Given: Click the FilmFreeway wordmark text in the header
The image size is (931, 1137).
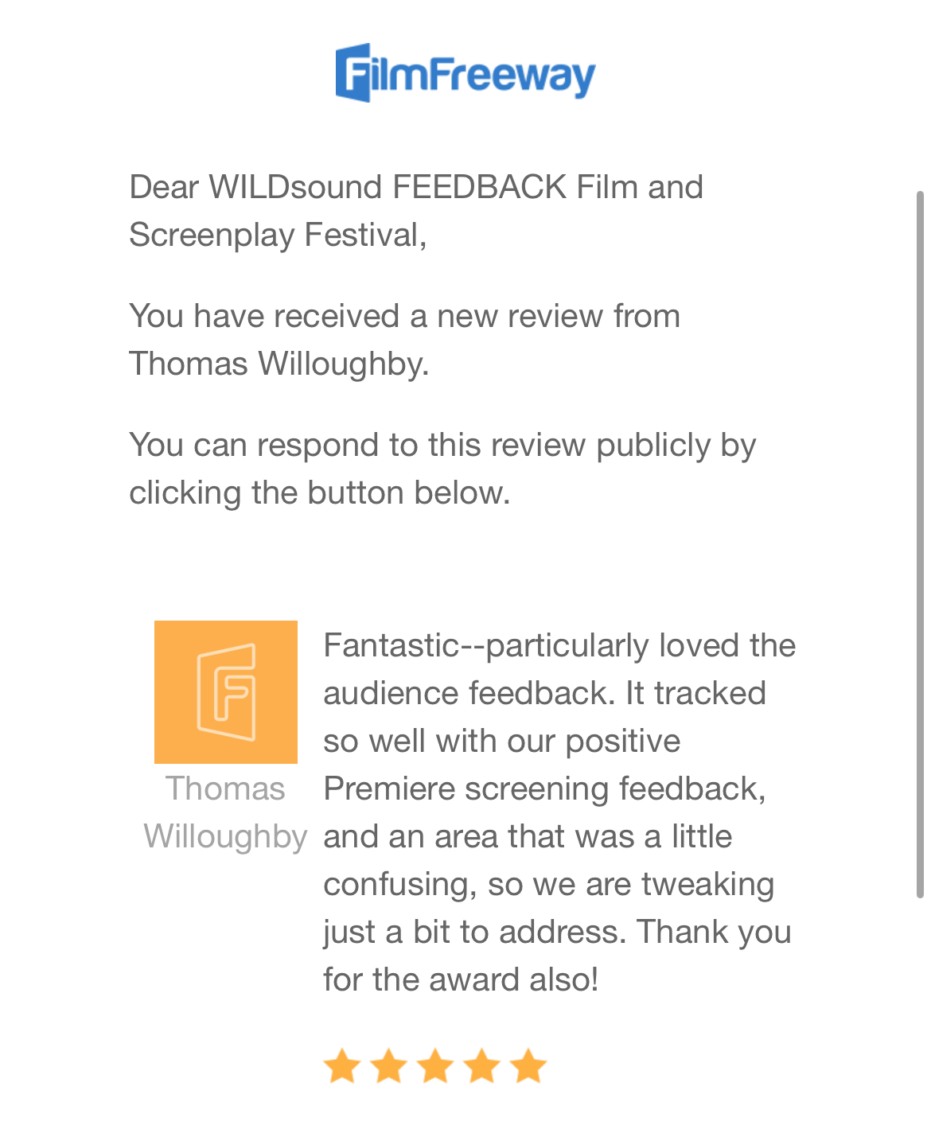Looking at the screenshot, I should (484, 76).
